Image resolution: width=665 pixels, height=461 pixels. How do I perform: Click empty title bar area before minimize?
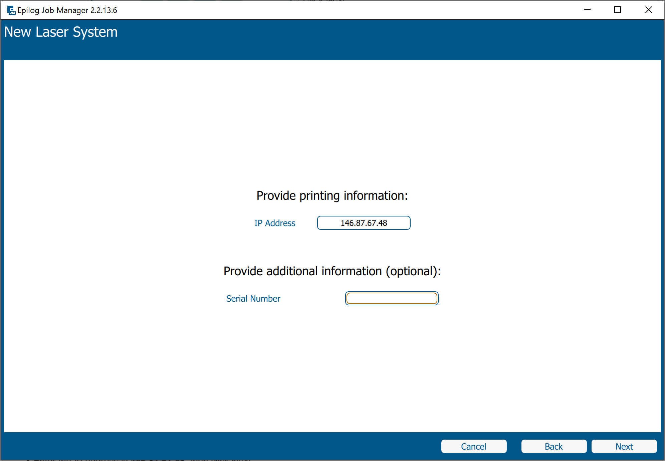tap(334, 10)
